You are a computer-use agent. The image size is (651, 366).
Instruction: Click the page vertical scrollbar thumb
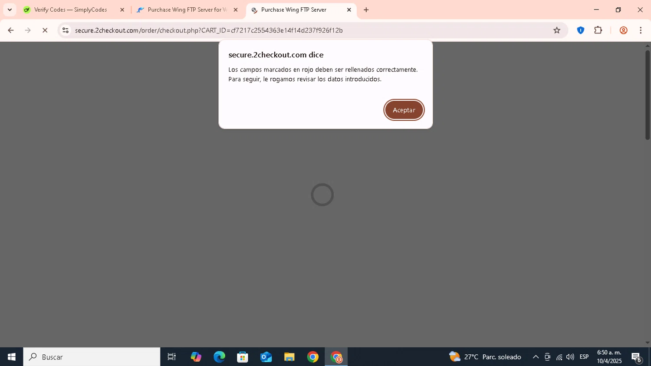click(647, 95)
